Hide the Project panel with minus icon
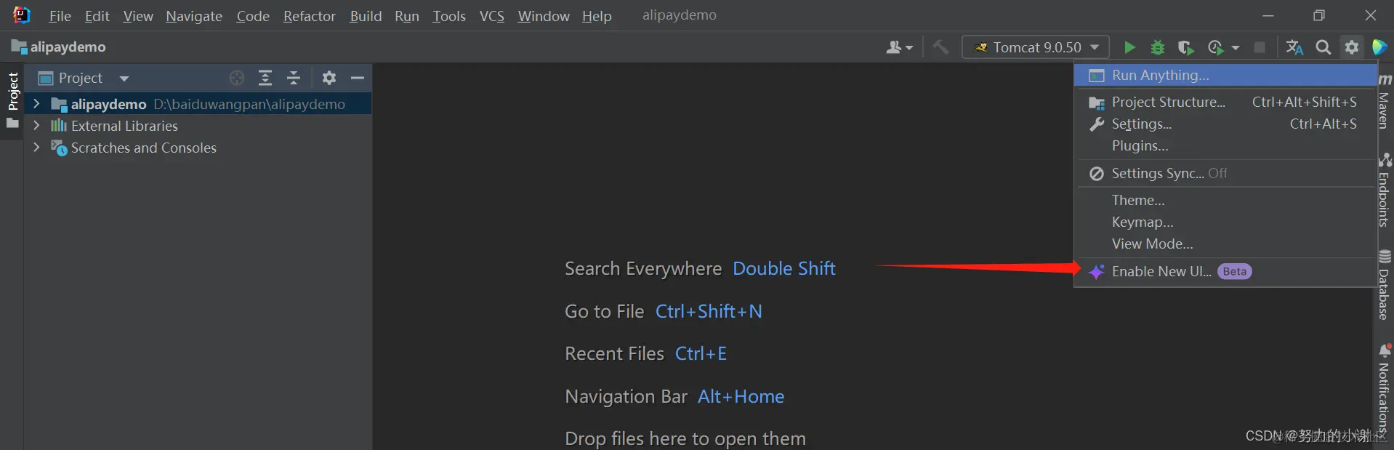The height and width of the screenshot is (450, 1394). [358, 78]
